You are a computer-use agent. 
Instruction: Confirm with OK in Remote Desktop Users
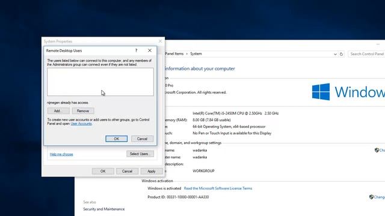116,139
